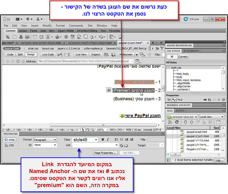Click the Insert Div Tag icon
This screenshot has width=228, height=194.
(41, 37)
